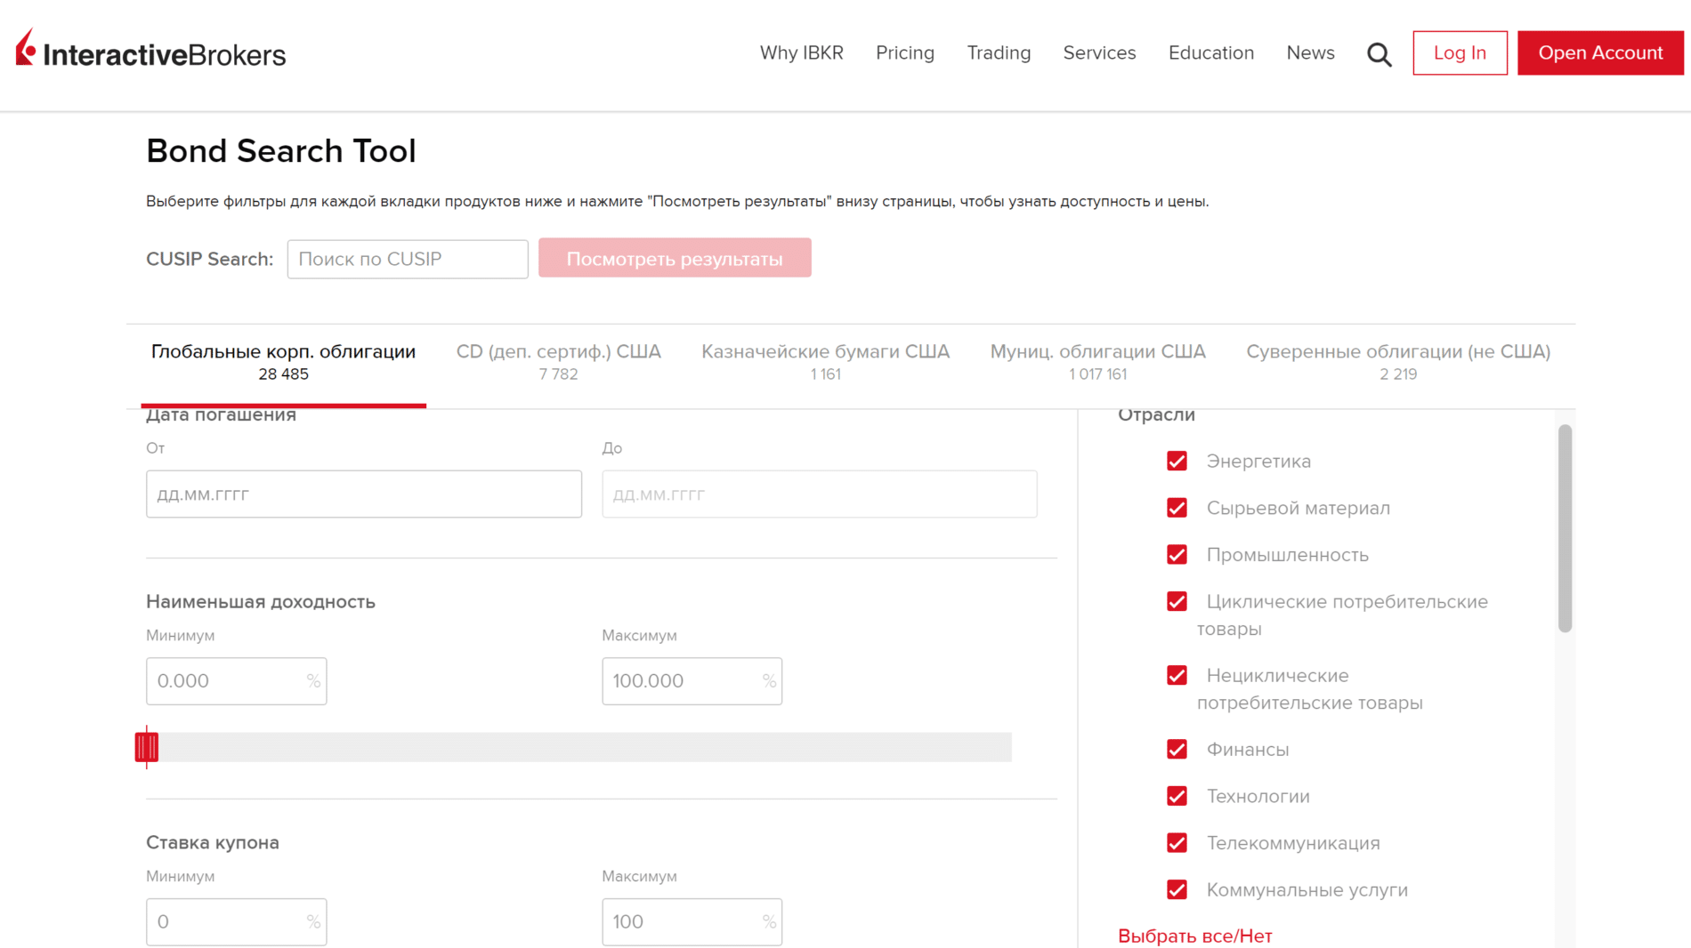Switch to Казначейские бумаги США tab
The height and width of the screenshot is (948, 1691).
click(825, 362)
